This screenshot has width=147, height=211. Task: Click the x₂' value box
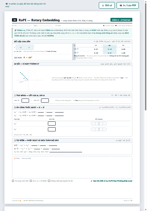click(x=52, y=129)
